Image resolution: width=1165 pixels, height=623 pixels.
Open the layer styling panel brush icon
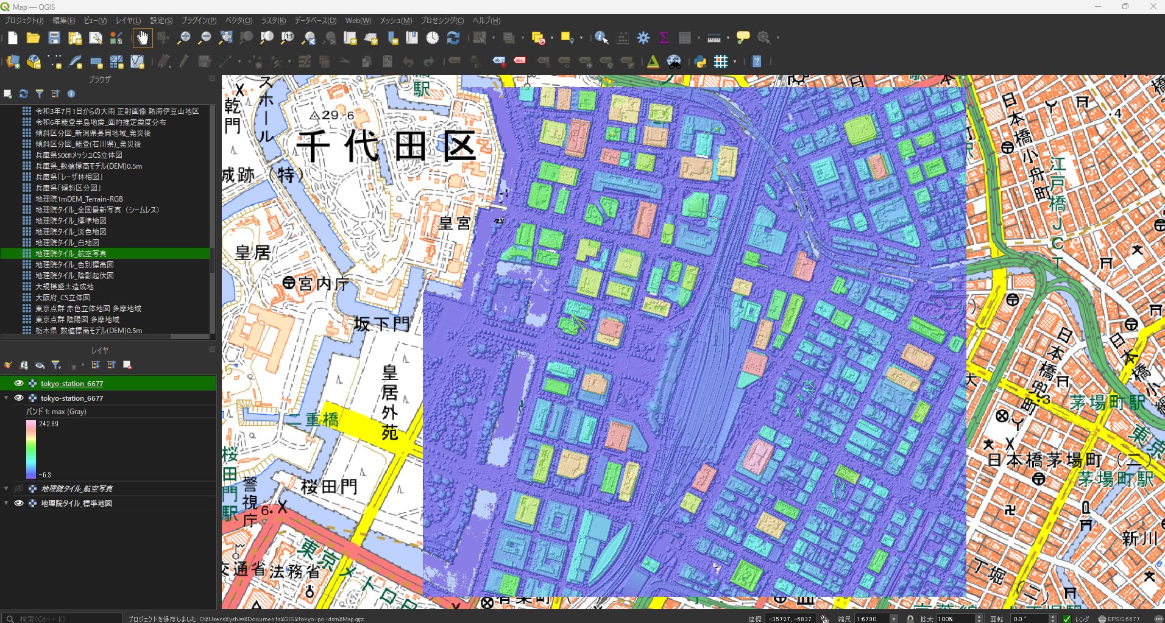[8, 365]
